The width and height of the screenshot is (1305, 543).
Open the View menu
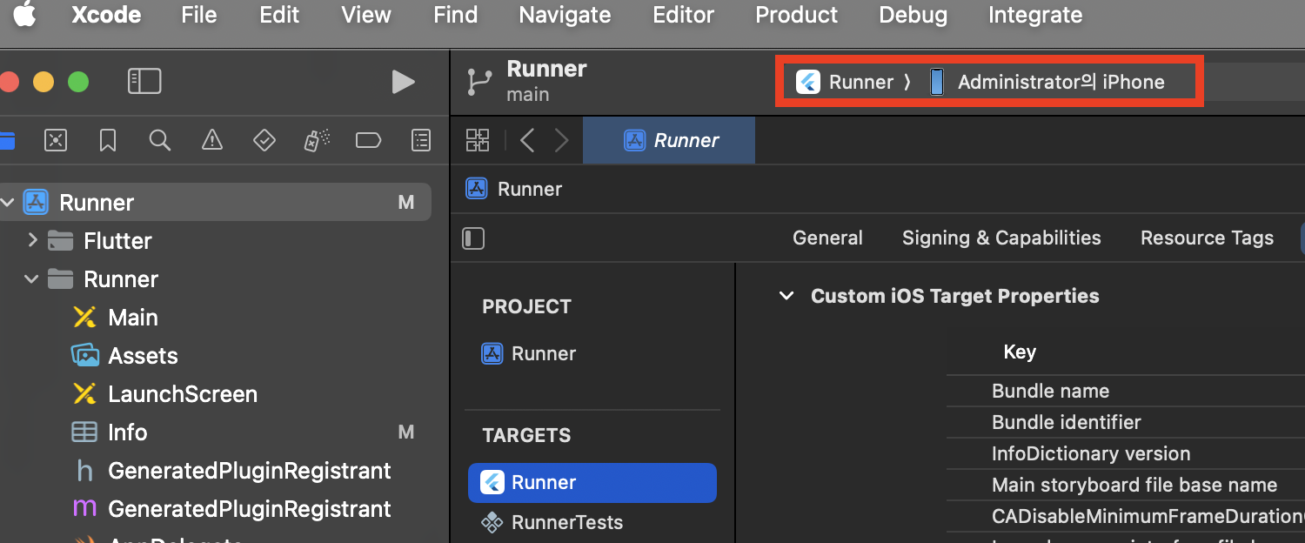pyautogui.click(x=365, y=15)
